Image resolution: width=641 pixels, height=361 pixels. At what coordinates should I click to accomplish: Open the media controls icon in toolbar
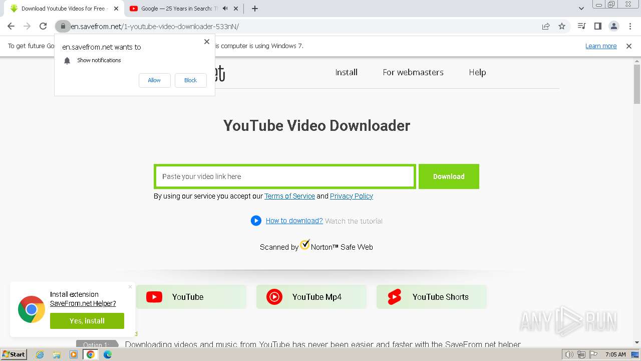pos(581,26)
